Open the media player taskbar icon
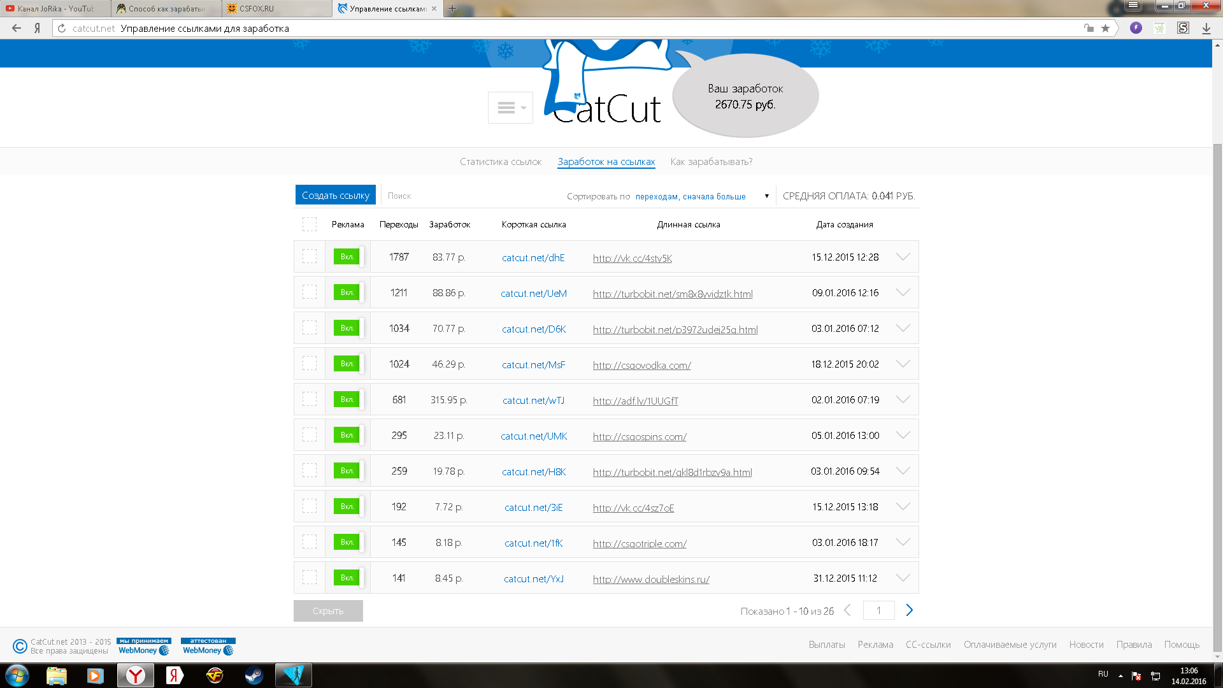Screen dimensions: 1223x688 [96, 675]
